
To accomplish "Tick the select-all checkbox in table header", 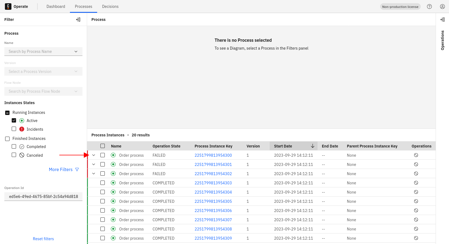I will pyautogui.click(x=103, y=146).
